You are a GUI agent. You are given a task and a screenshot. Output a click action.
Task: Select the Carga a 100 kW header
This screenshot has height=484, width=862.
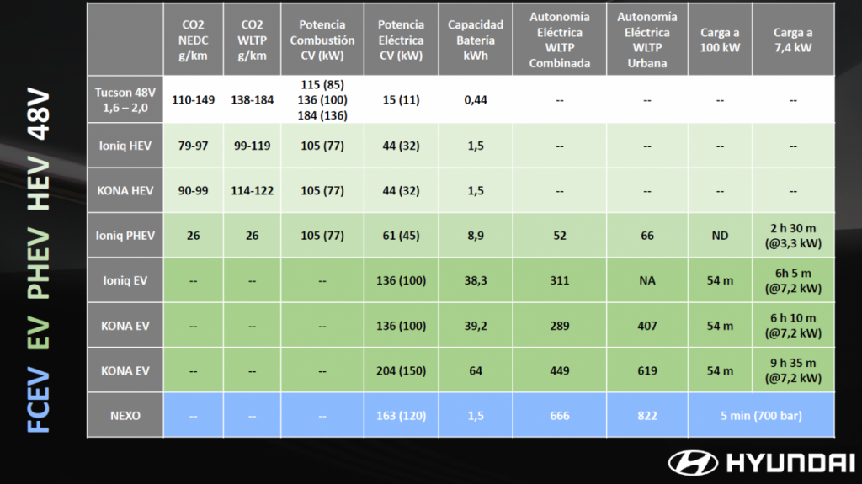click(720, 40)
